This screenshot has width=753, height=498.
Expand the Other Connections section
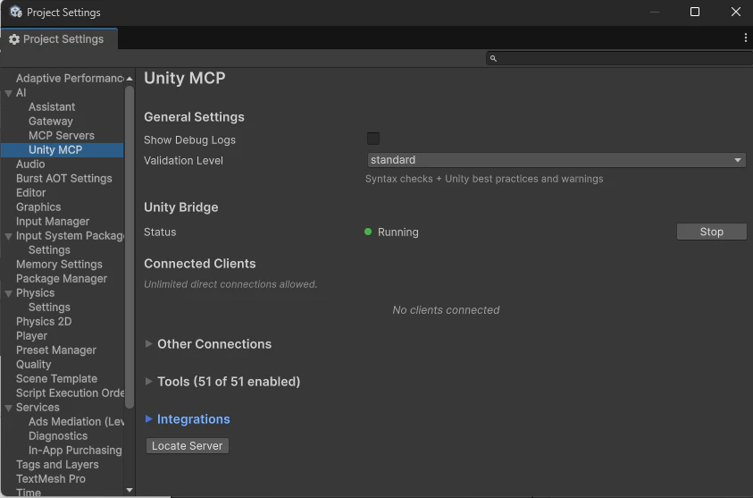[x=149, y=343]
